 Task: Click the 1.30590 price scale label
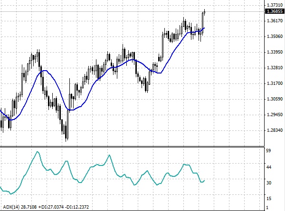coord(275,99)
